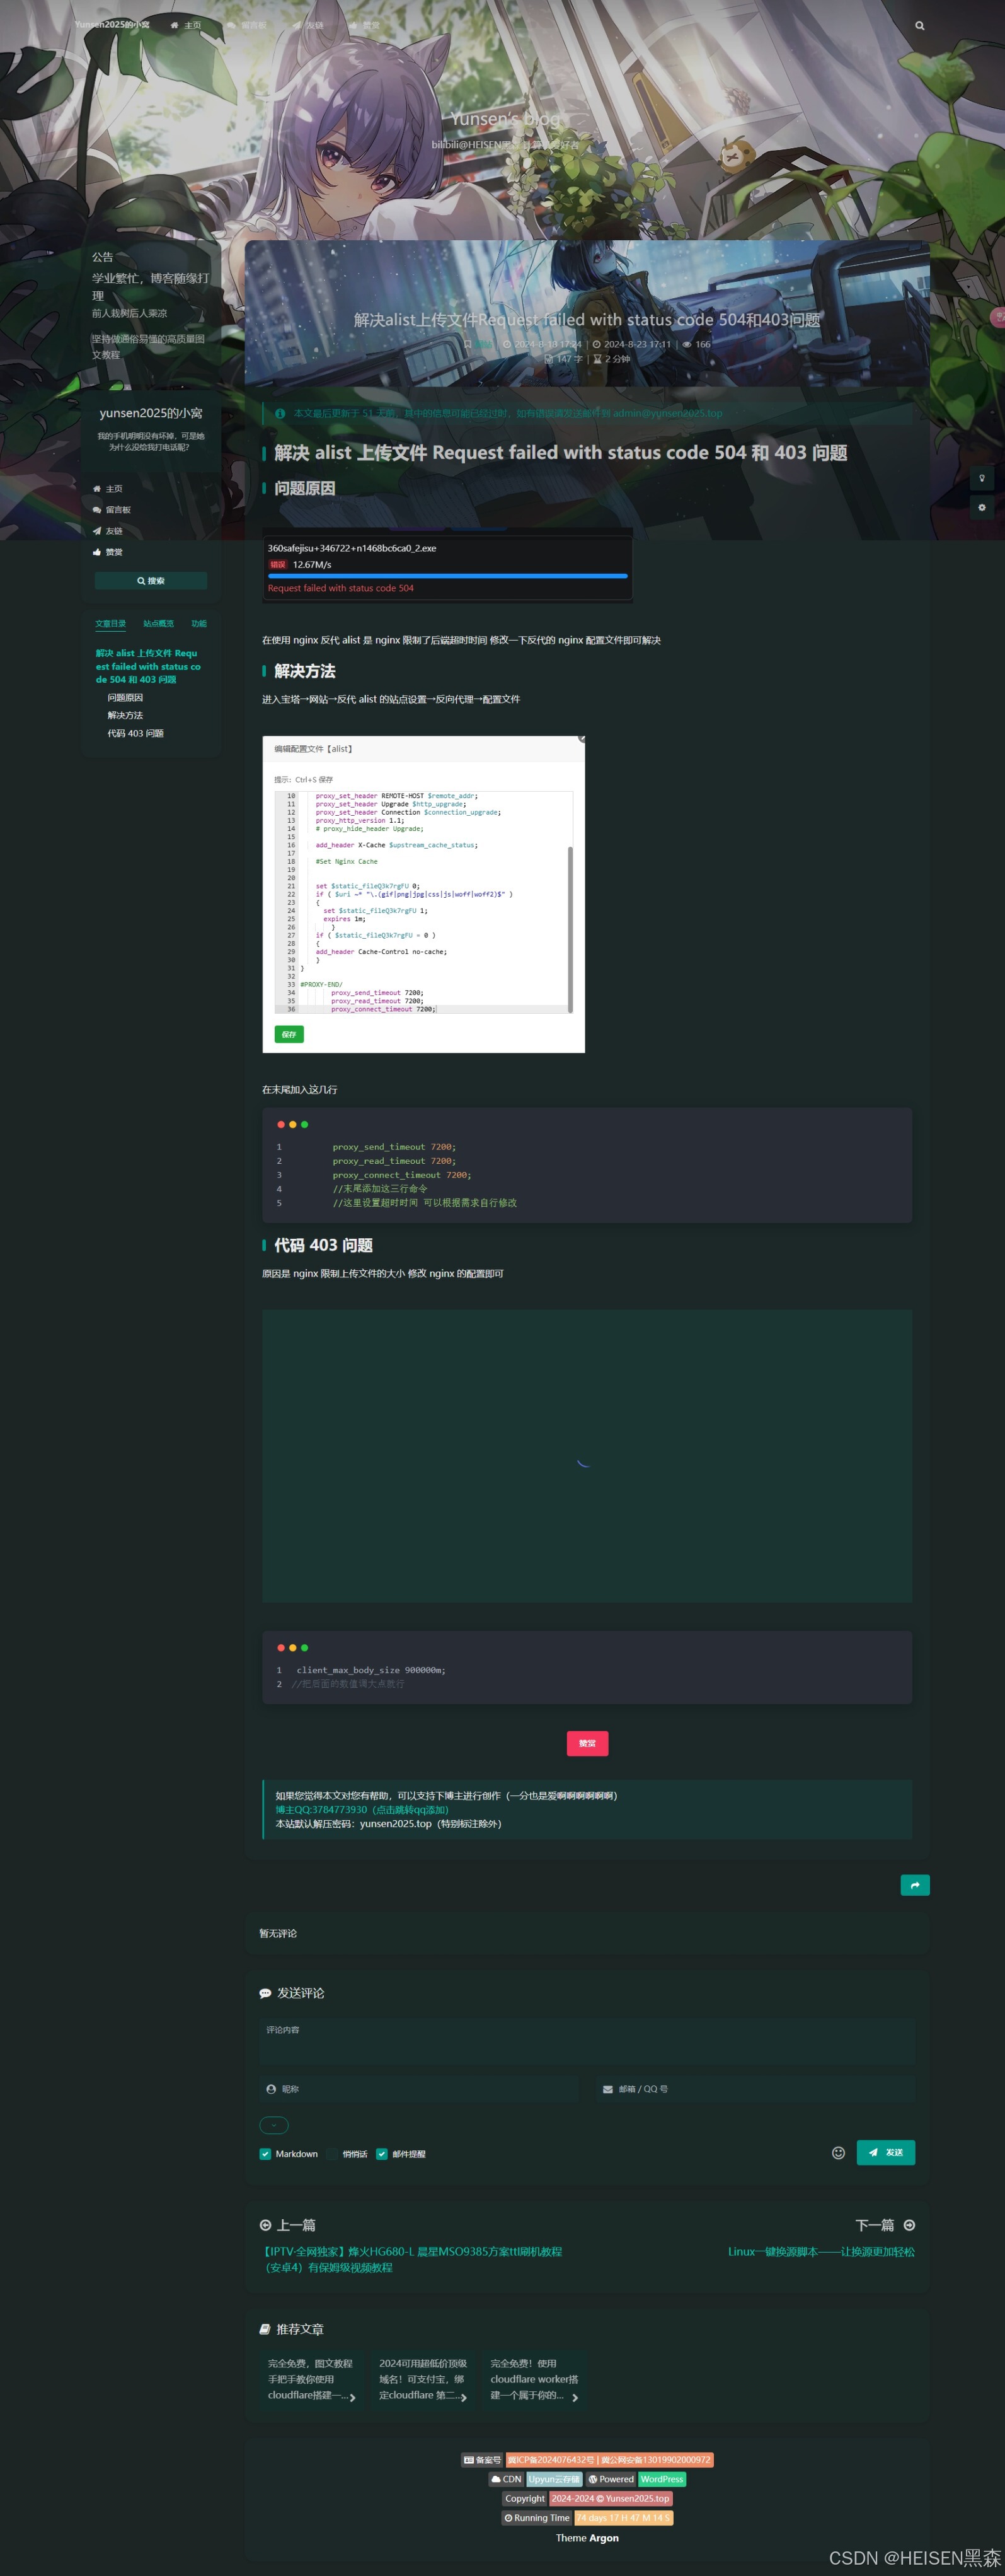
Task: Jump to 问题原因 in table of contents
Action: tap(125, 698)
